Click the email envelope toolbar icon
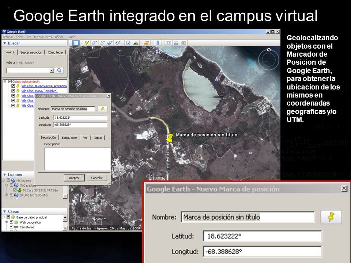351x263 pixels. pyautogui.click(x=168, y=43)
